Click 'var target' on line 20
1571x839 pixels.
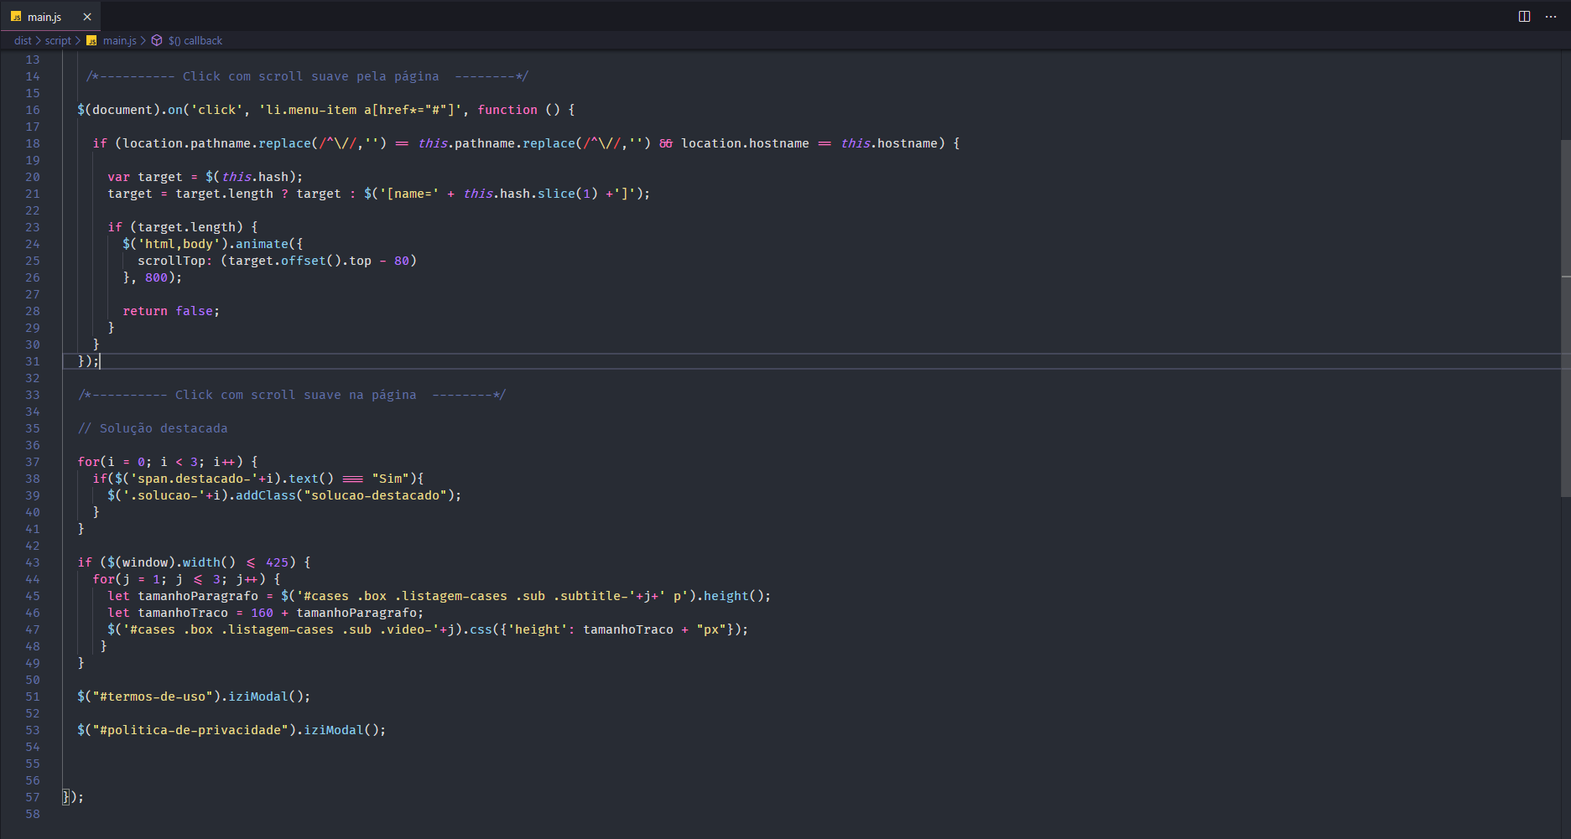tap(144, 177)
